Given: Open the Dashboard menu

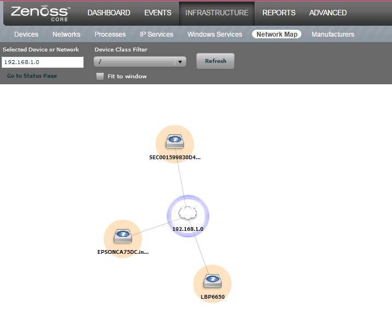Looking at the screenshot, I should click(x=109, y=13).
